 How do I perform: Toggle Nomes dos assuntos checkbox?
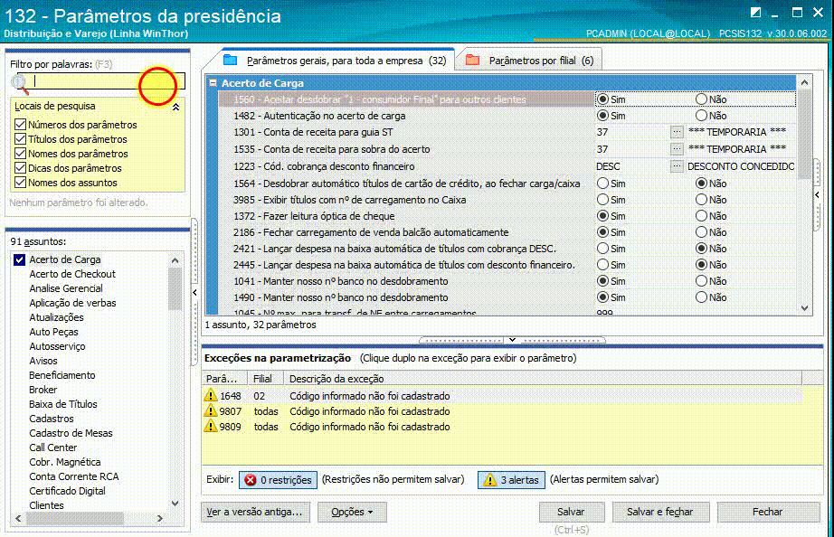pos(20,182)
